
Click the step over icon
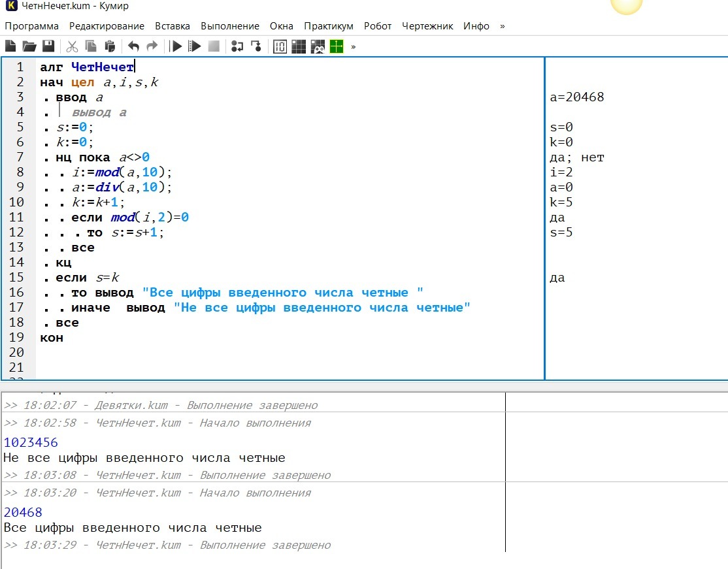(237, 46)
